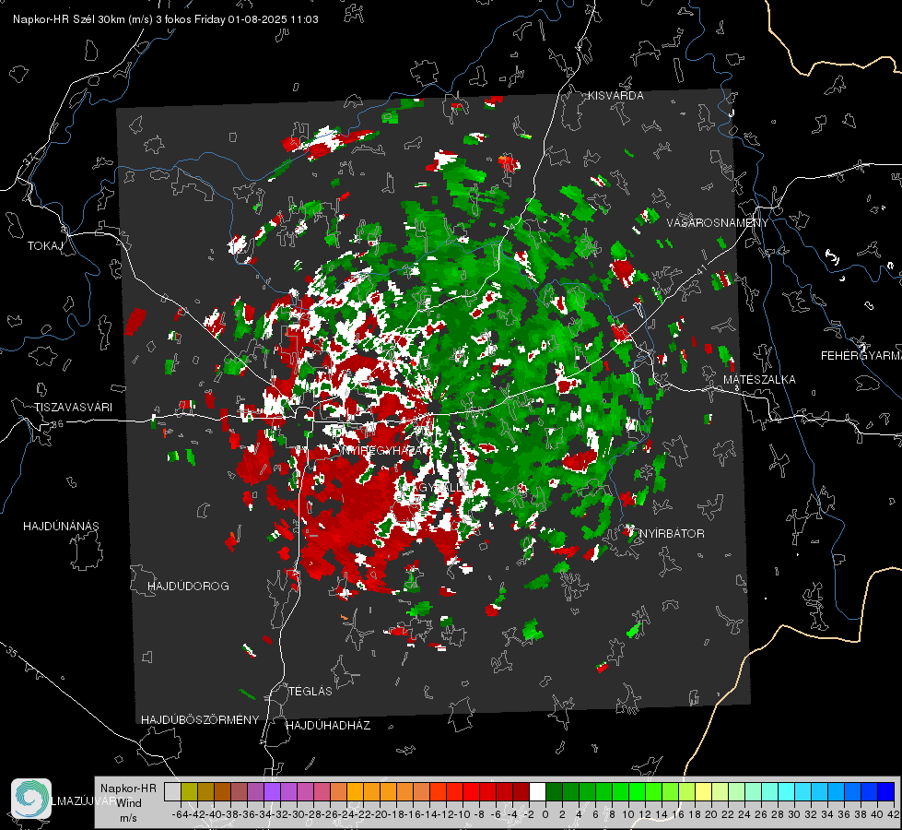Image resolution: width=902 pixels, height=830 pixels.
Task: Click the KISVÁRDA city label
Action: pos(615,96)
